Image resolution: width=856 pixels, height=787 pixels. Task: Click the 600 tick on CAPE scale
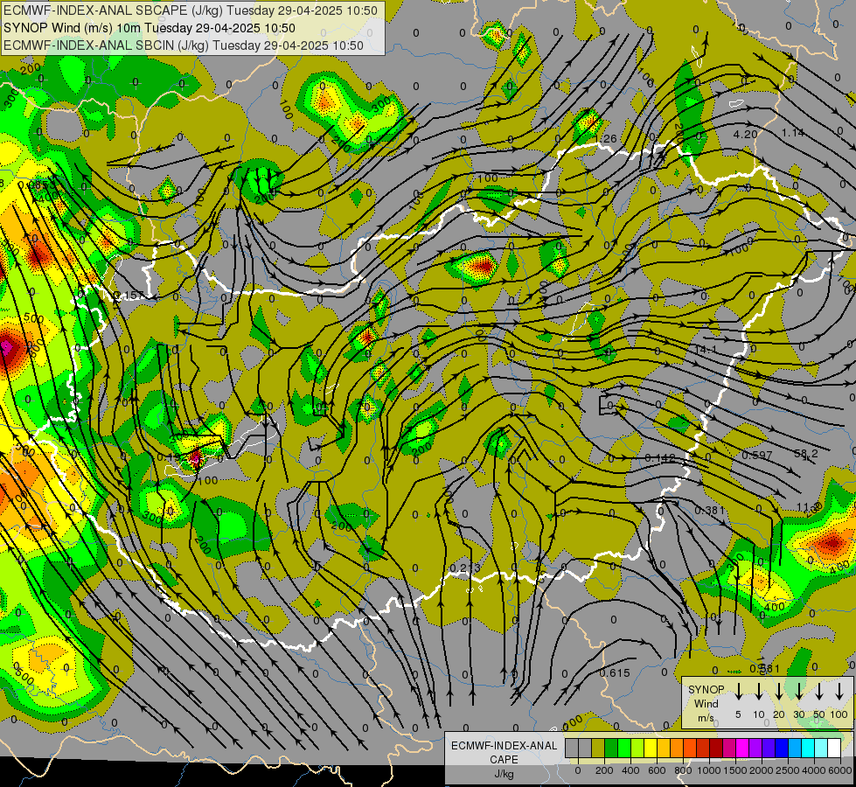tap(657, 770)
